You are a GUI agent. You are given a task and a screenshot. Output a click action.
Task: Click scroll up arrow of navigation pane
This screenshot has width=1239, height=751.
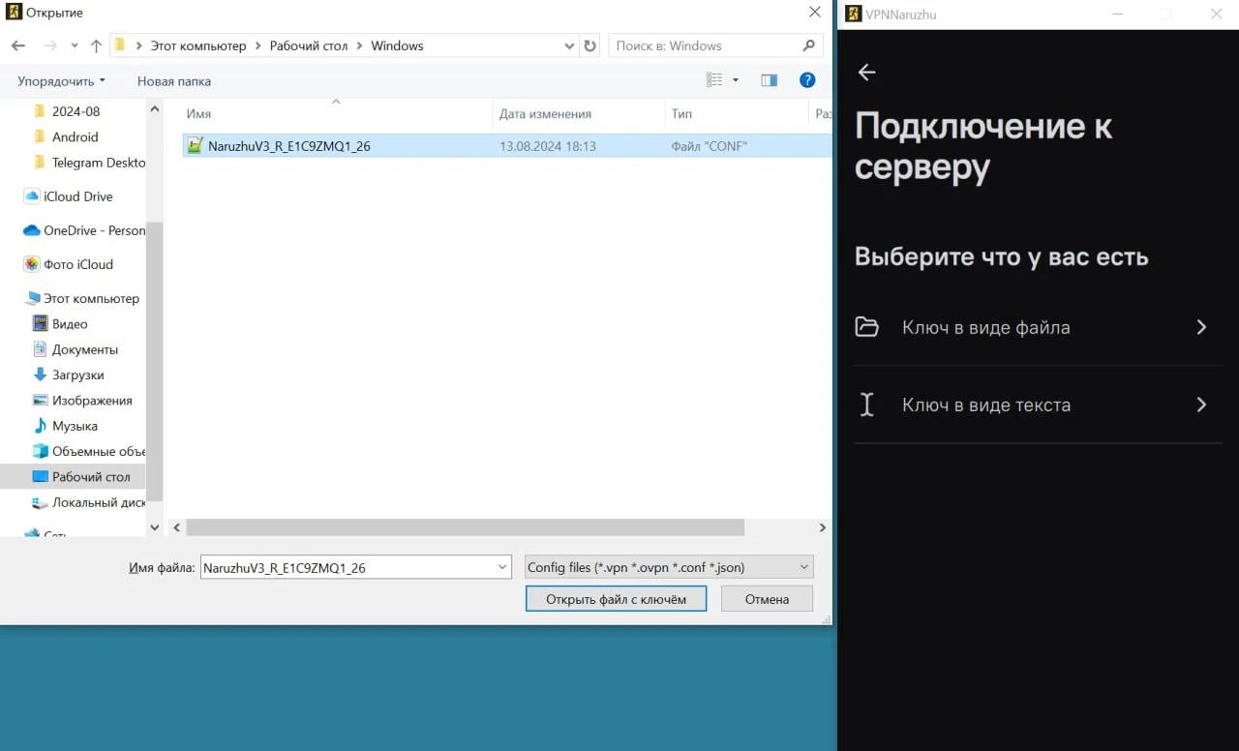pos(155,110)
